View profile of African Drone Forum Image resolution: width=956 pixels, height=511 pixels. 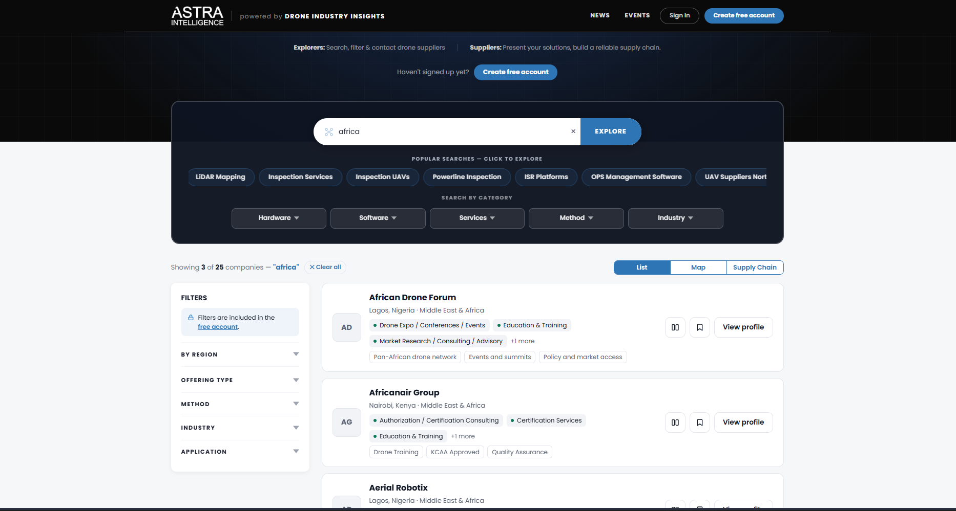click(743, 327)
